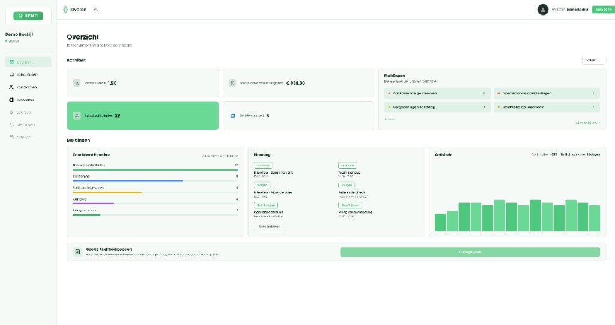The height and width of the screenshot is (325, 615).
Task: Open the Vacatures label in the sidebar
Action: (x=25, y=100)
